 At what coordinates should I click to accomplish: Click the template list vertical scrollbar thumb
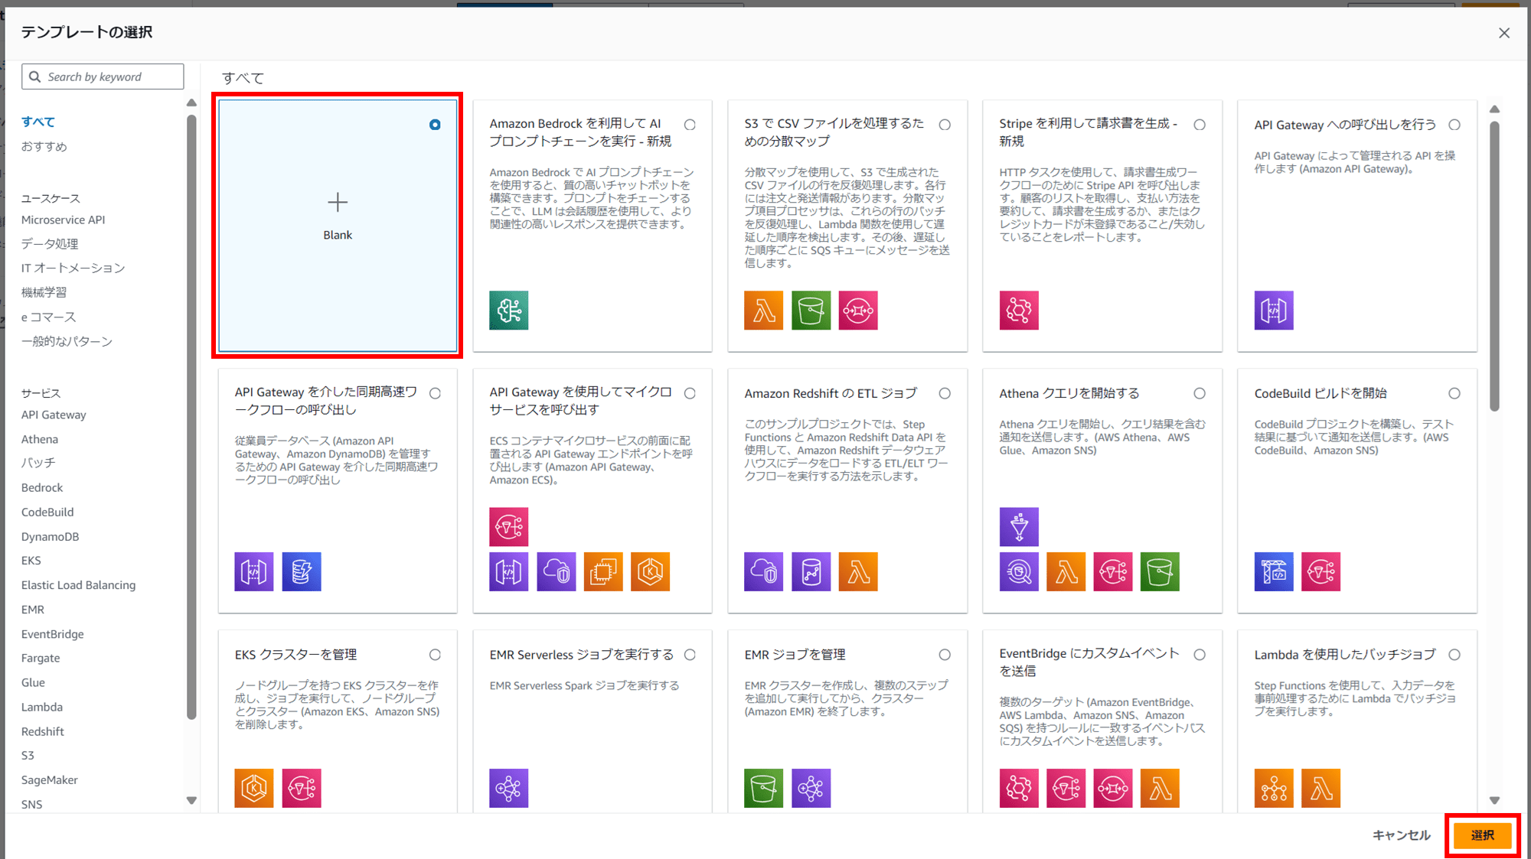click(1494, 267)
